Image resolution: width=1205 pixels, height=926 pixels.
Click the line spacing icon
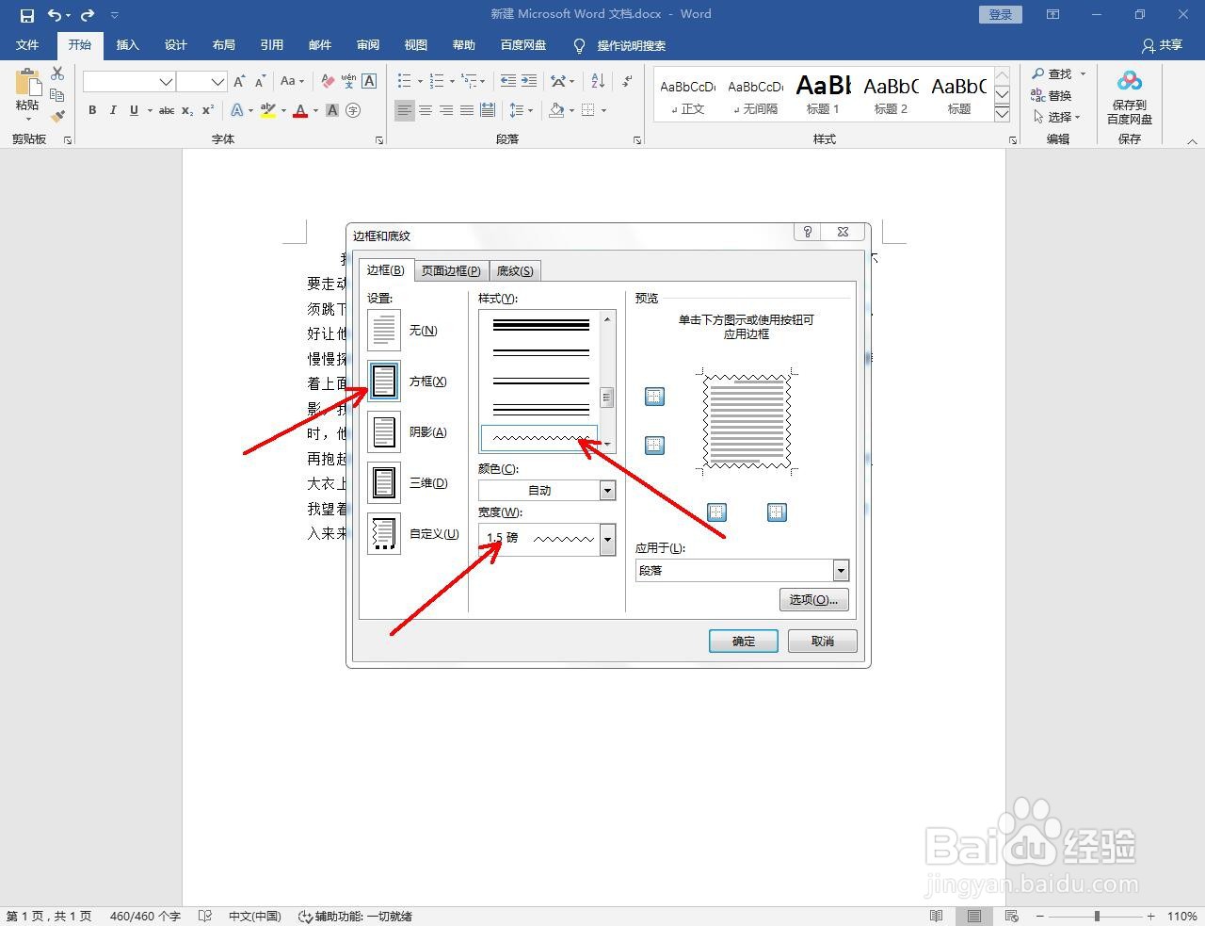517,110
